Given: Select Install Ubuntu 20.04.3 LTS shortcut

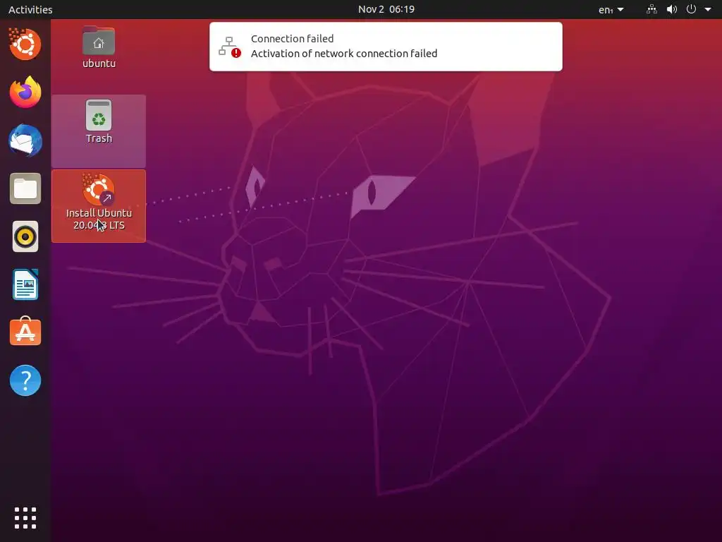Looking at the screenshot, I should pos(99,205).
